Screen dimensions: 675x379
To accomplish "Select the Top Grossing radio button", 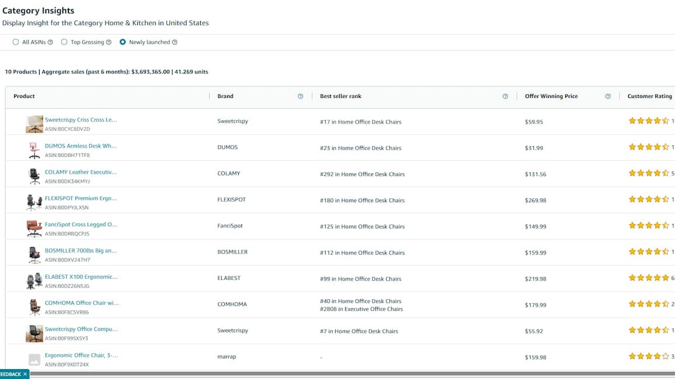I will 64,42.
